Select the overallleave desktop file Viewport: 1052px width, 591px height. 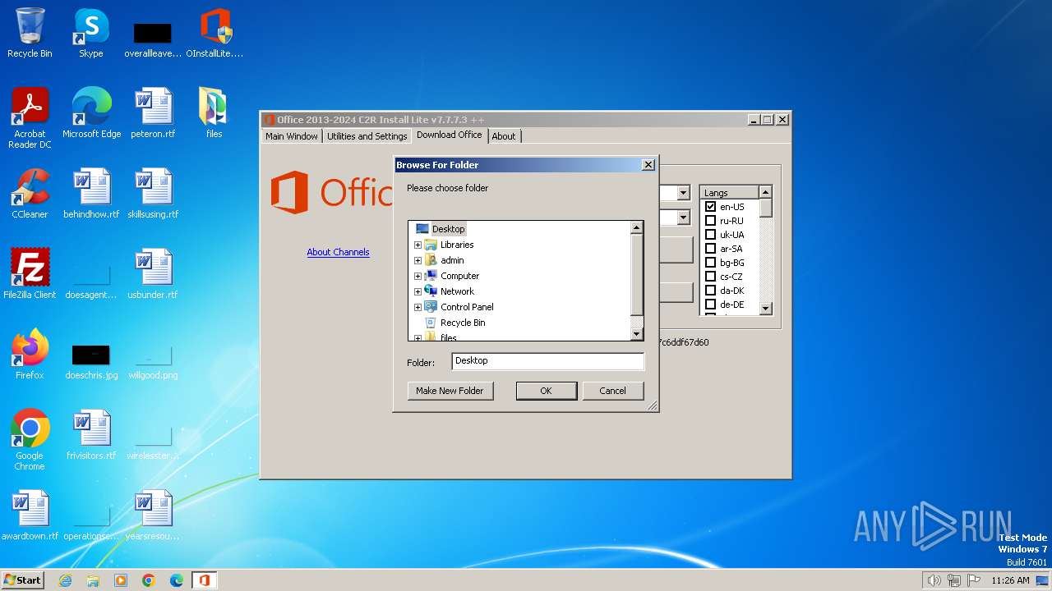[153, 39]
